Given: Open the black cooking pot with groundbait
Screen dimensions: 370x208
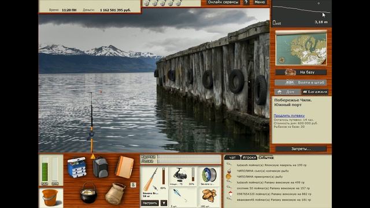Looking at the screenshot, I should tap(88, 193).
